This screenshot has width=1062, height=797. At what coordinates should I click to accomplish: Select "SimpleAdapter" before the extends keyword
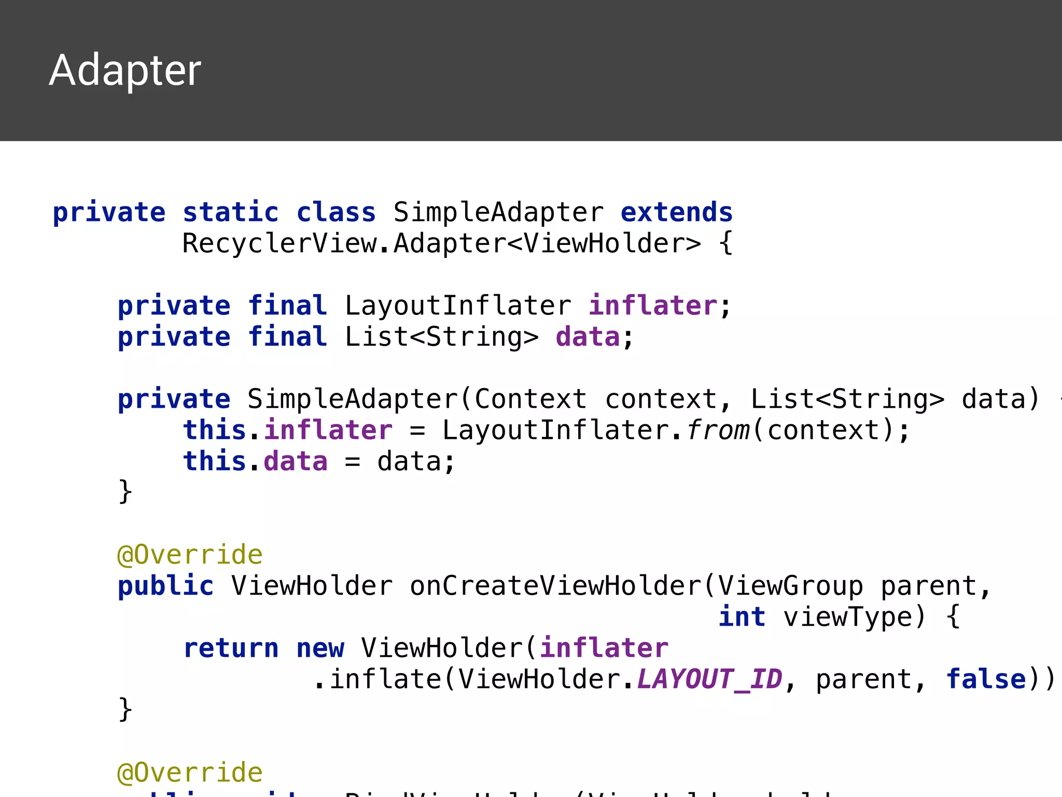pyautogui.click(x=498, y=213)
